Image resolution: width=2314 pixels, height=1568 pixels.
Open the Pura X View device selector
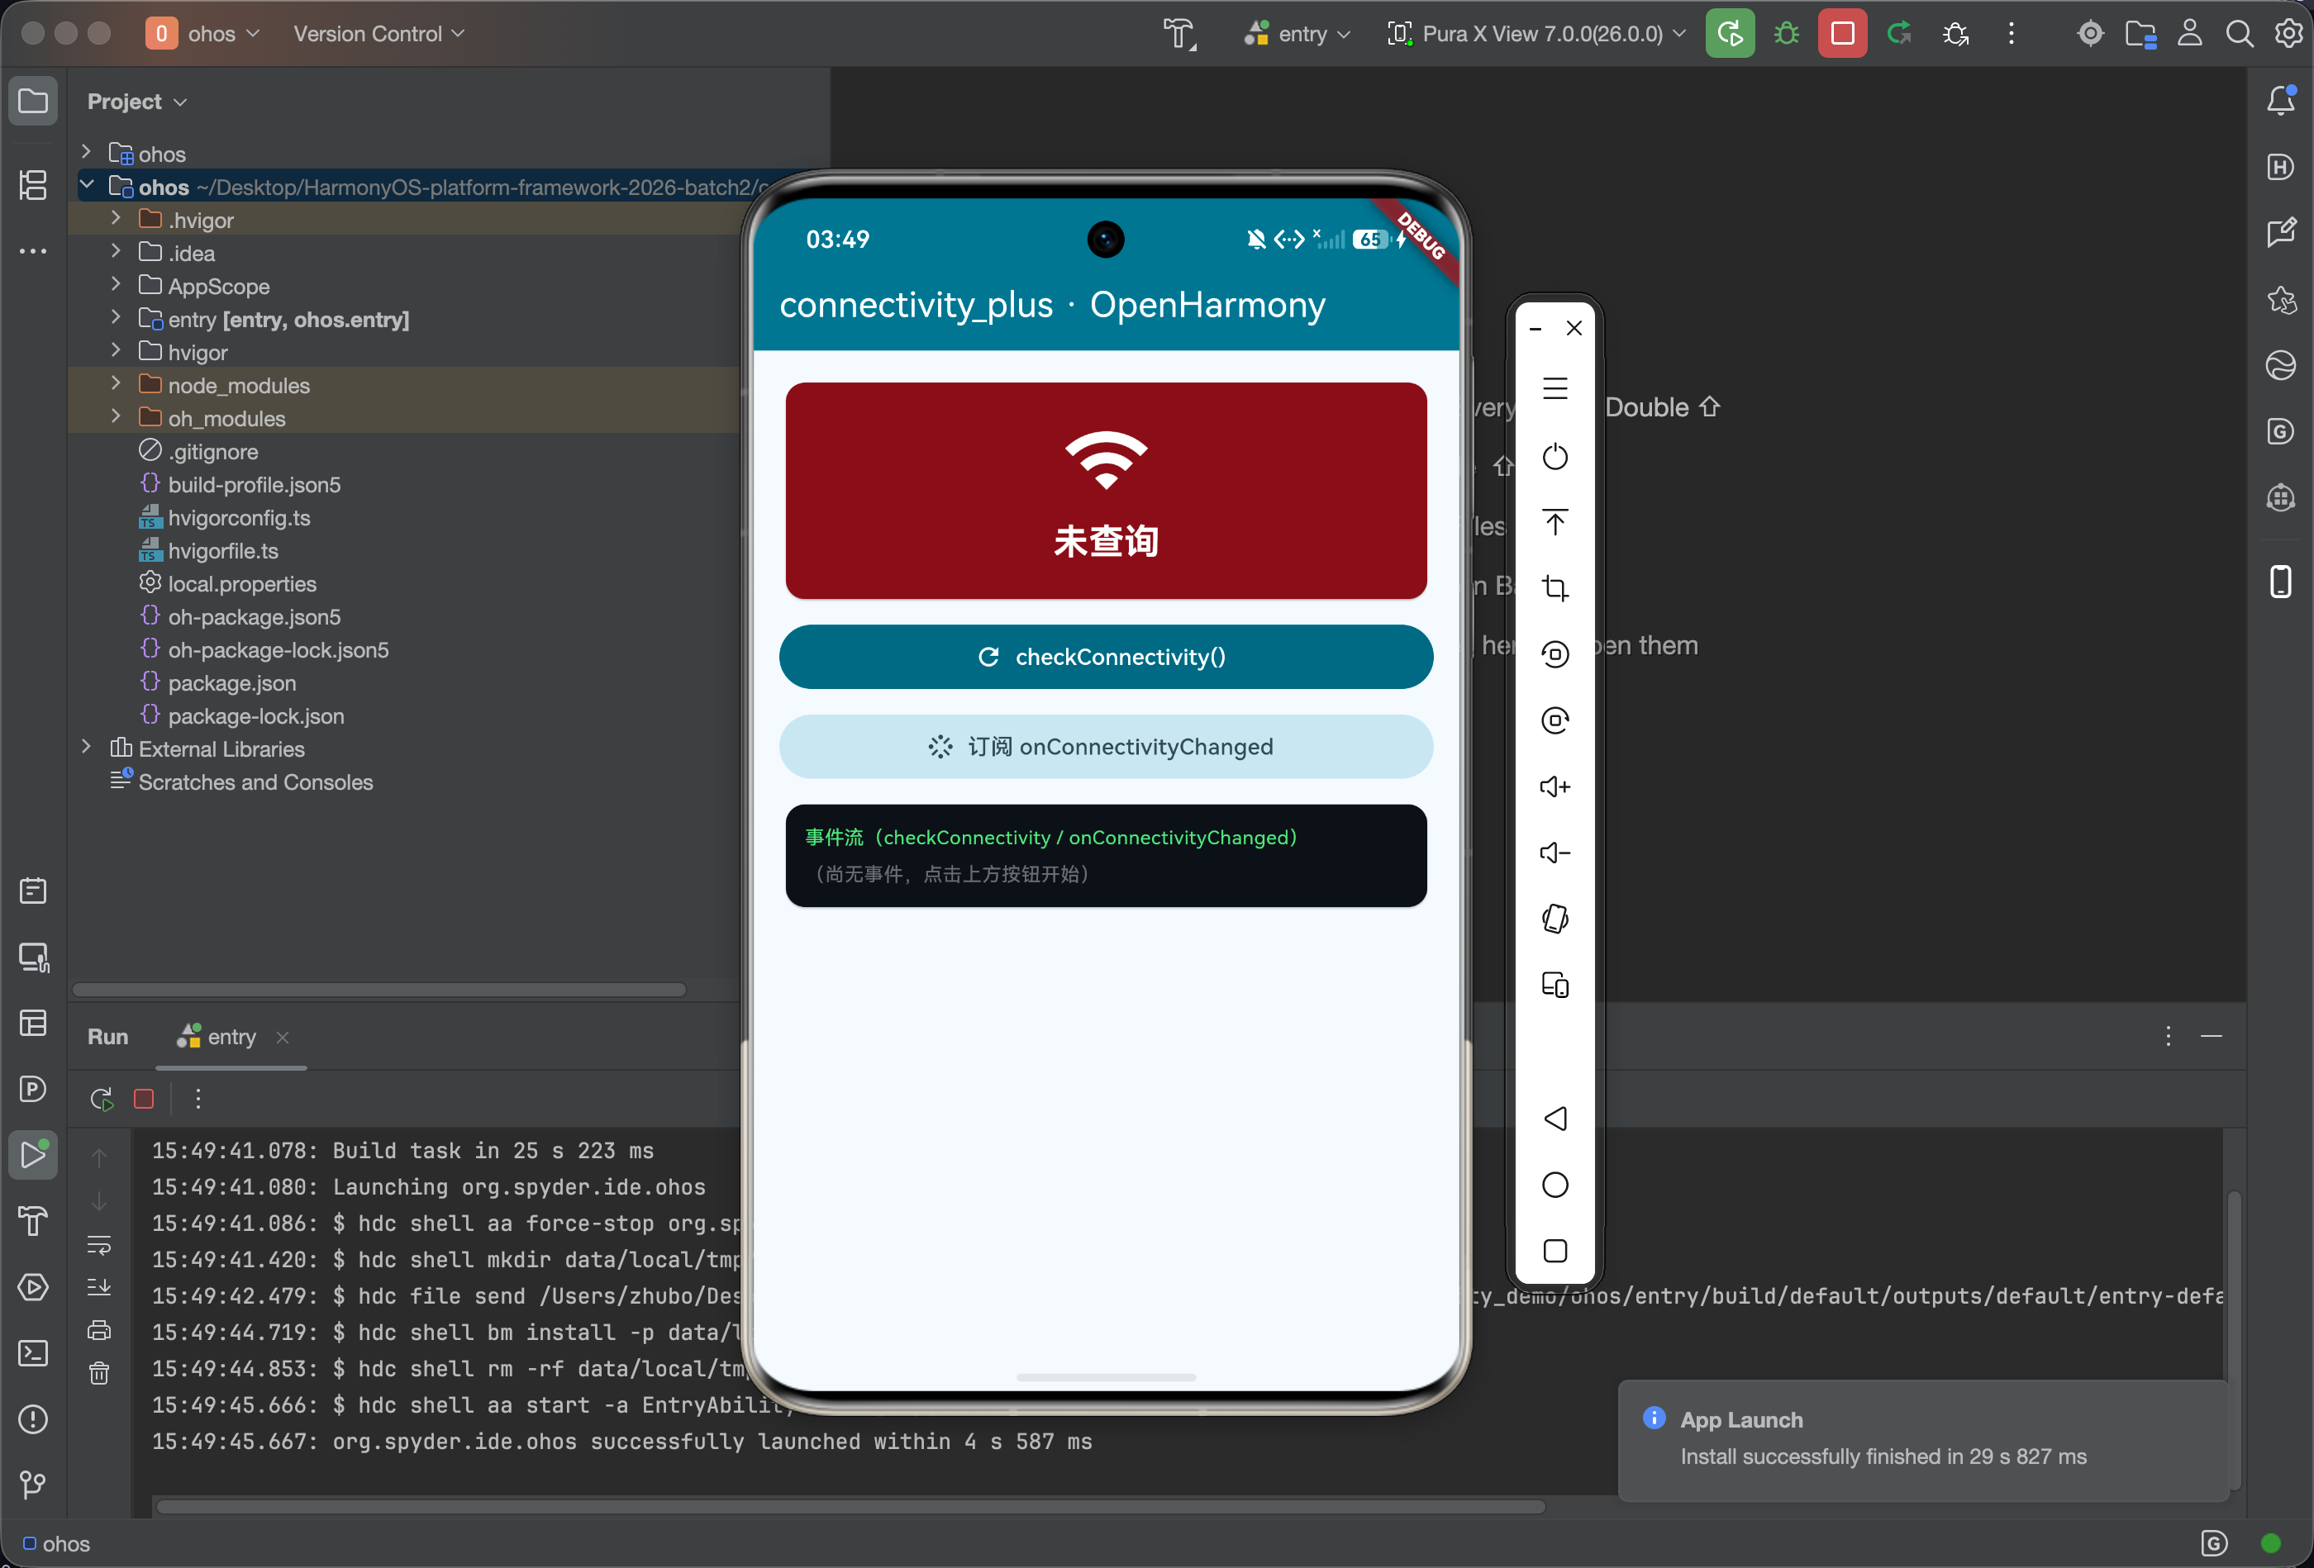pos(1536,34)
